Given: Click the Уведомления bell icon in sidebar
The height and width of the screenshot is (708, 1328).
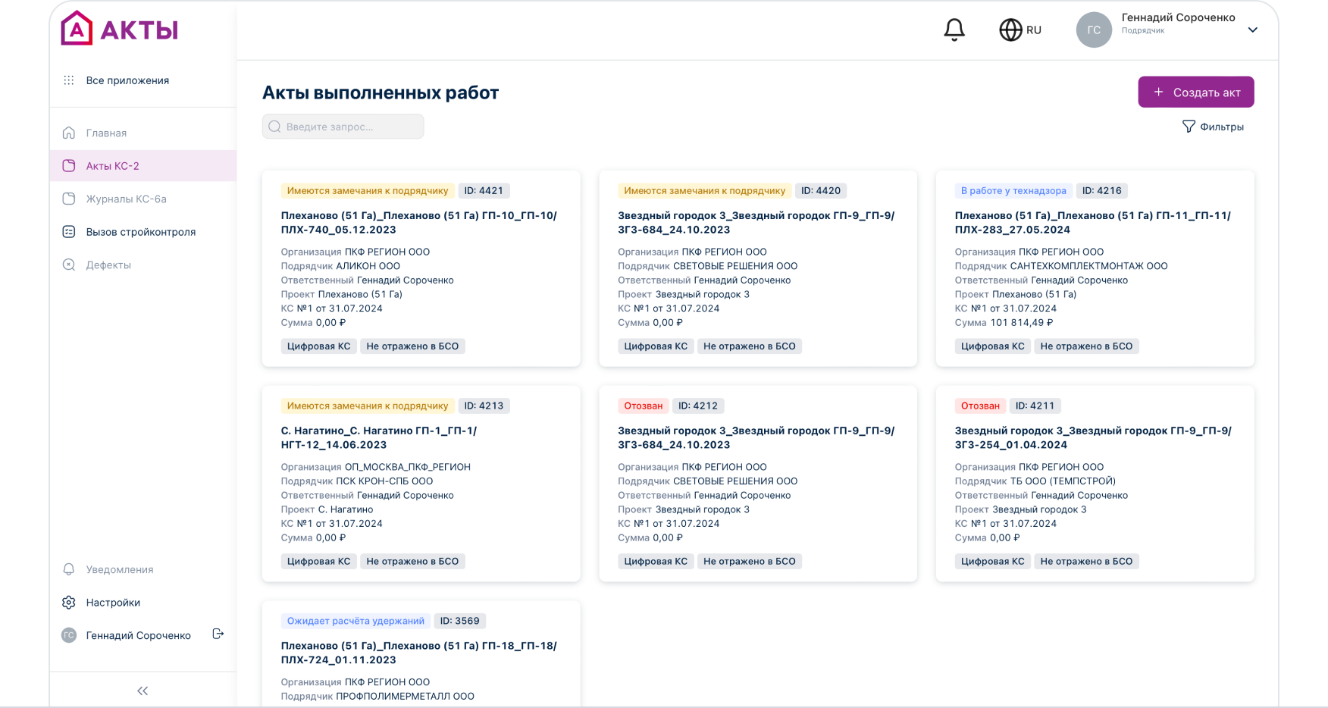Looking at the screenshot, I should [69, 569].
